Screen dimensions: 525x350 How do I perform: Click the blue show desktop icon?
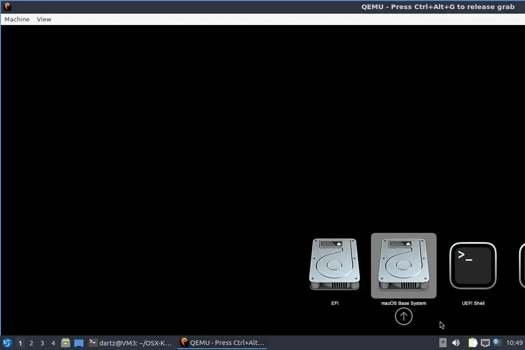tap(79, 343)
